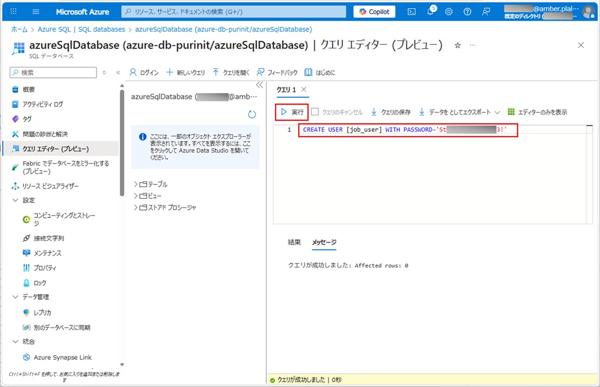
Task: Toggle the クエリのキャンセル checkbox icon
Action: (315, 112)
